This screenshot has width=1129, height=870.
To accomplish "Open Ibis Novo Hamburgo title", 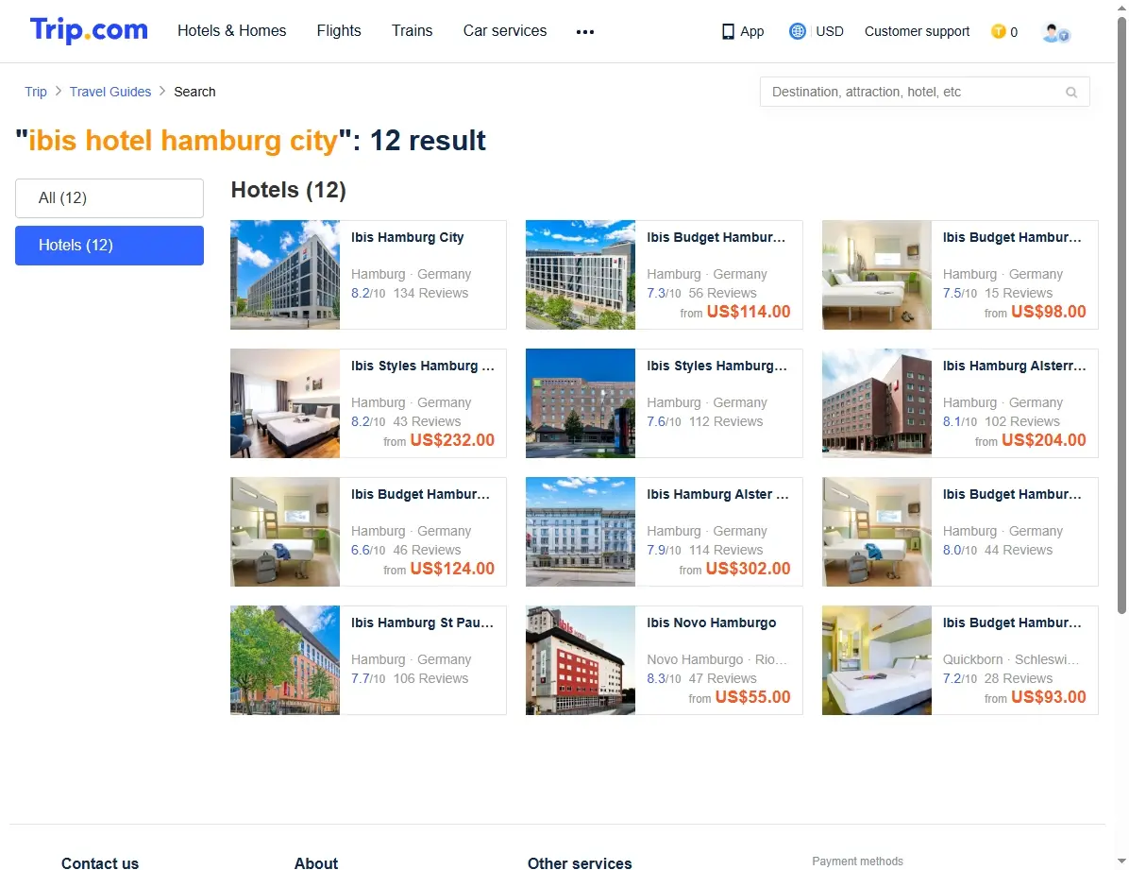I will click(712, 623).
